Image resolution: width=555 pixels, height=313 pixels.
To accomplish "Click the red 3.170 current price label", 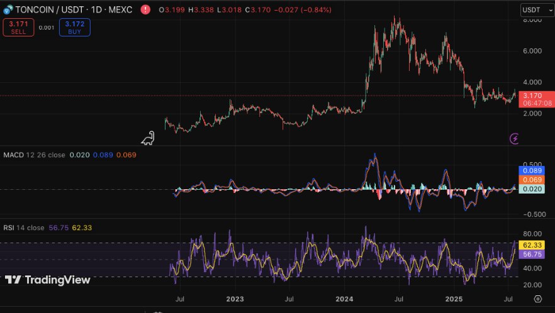I will (x=537, y=99).
